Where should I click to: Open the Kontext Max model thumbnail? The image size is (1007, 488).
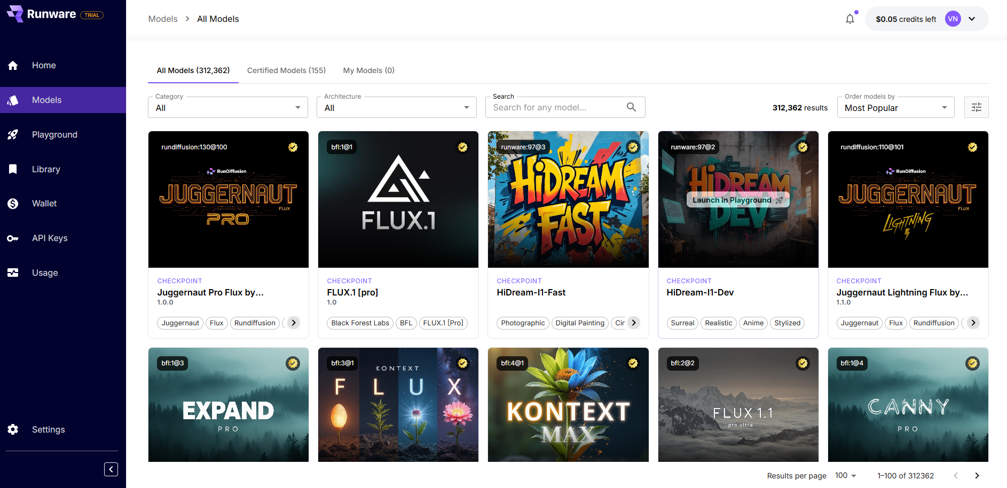(568, 405)
